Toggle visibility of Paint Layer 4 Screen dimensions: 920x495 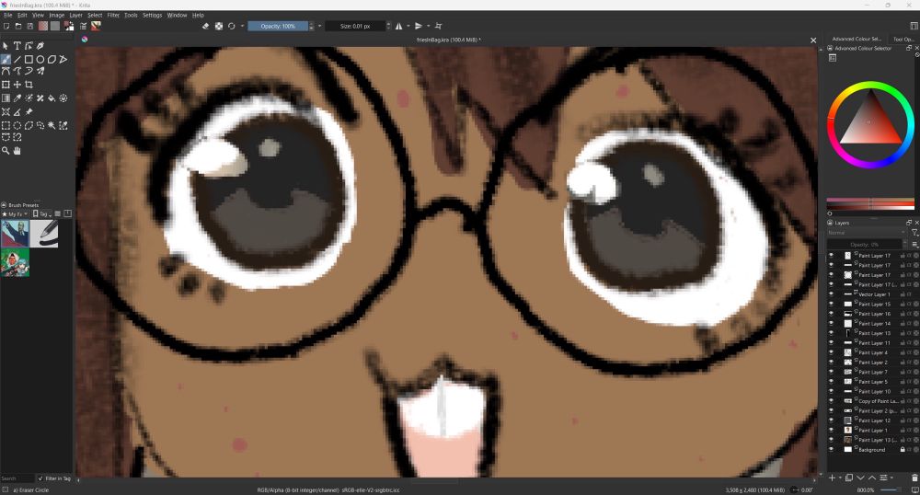tap(831, 352)
